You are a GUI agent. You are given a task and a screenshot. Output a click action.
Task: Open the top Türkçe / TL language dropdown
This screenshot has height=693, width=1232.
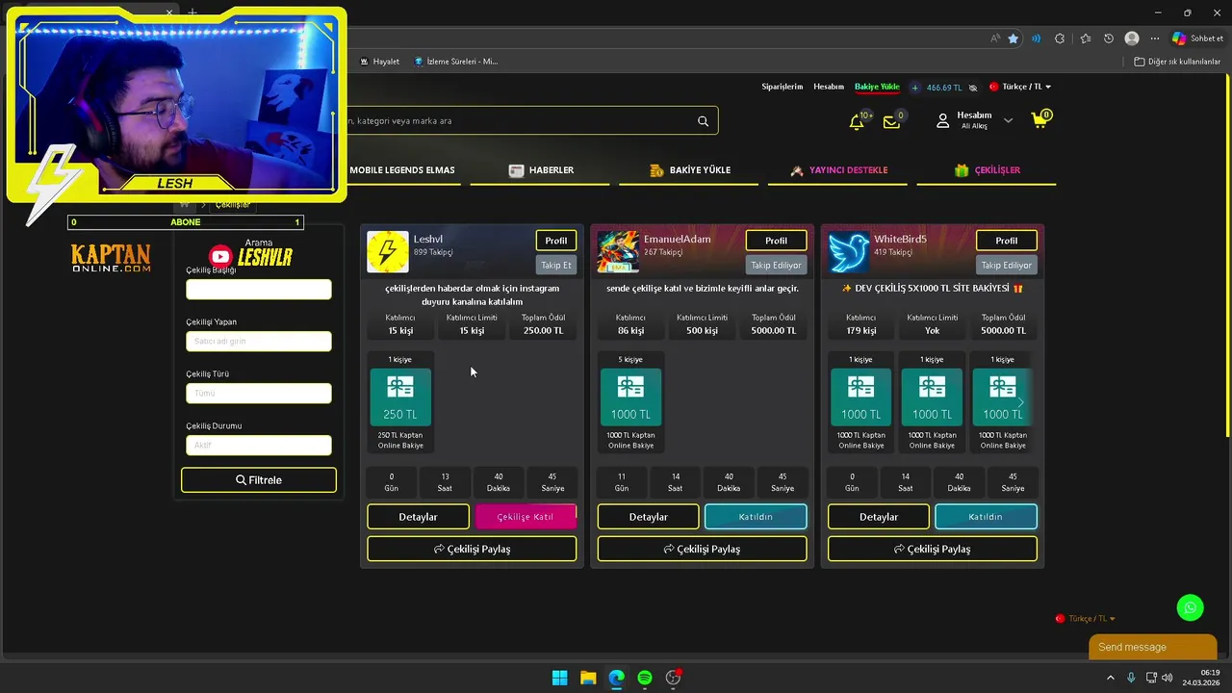pyautogui.click(x=1020, y=87)
